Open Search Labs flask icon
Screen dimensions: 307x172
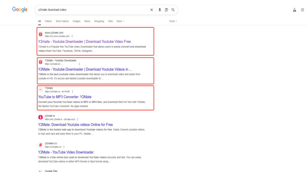[x=294, y=10]
